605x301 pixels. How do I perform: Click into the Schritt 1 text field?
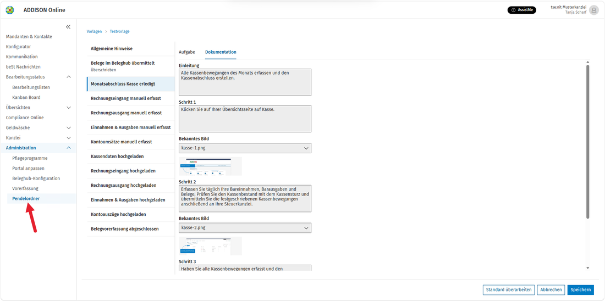point(245,119)
